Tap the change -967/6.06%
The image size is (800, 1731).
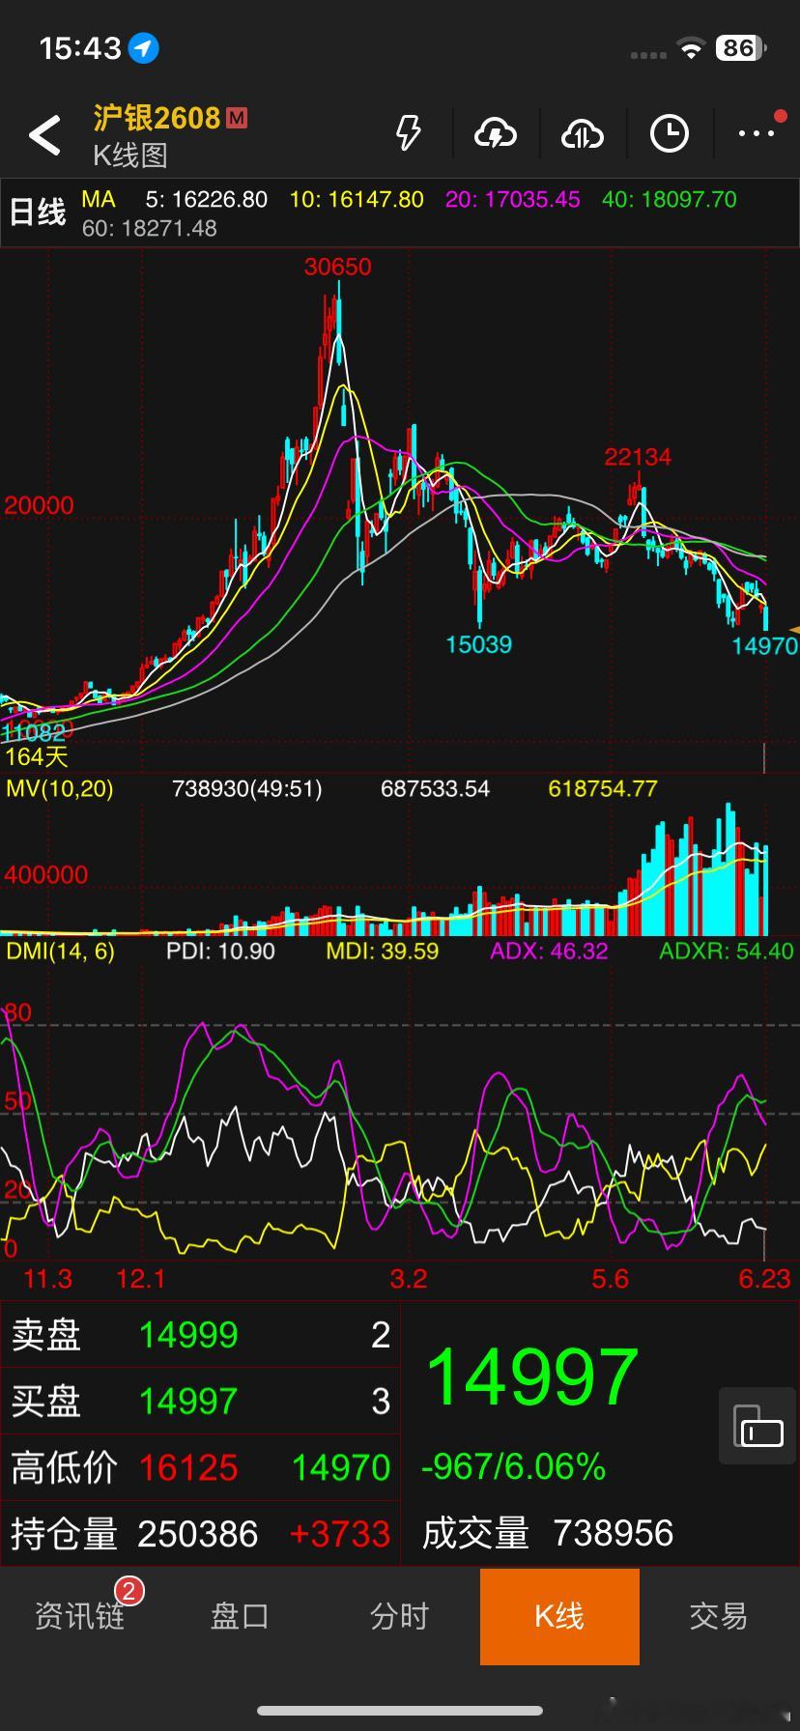coord(513,1467)
